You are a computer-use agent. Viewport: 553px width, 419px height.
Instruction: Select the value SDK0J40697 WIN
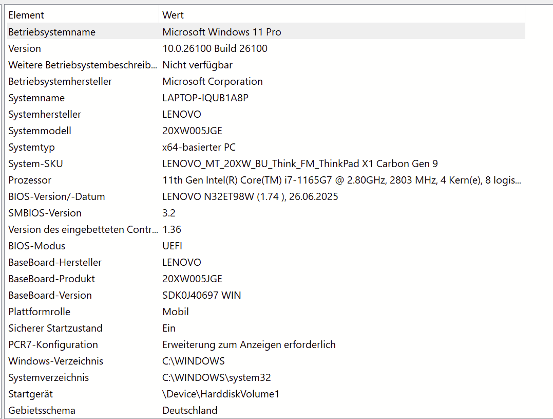[201, 296]
